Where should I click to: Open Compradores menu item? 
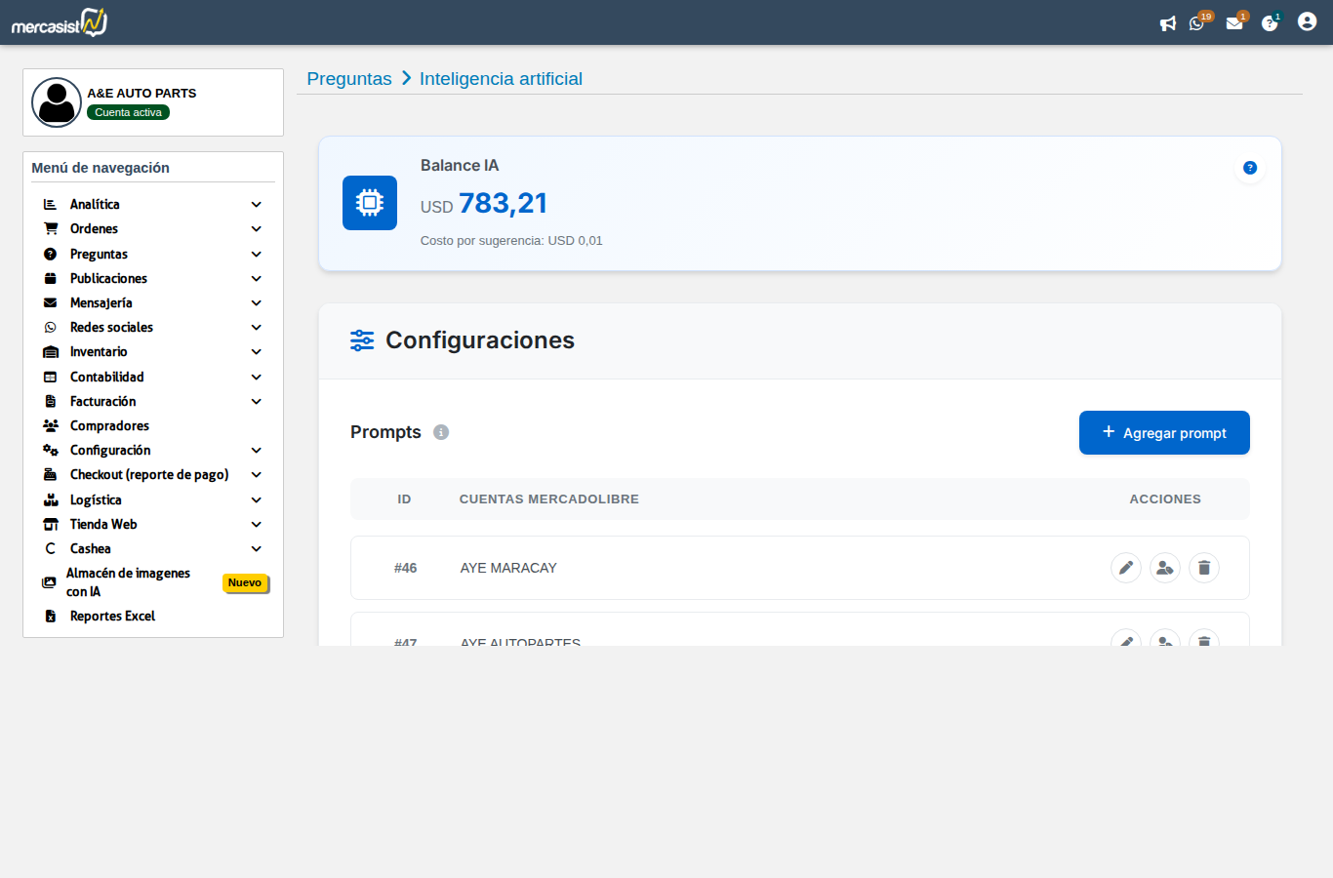[109, 426]
